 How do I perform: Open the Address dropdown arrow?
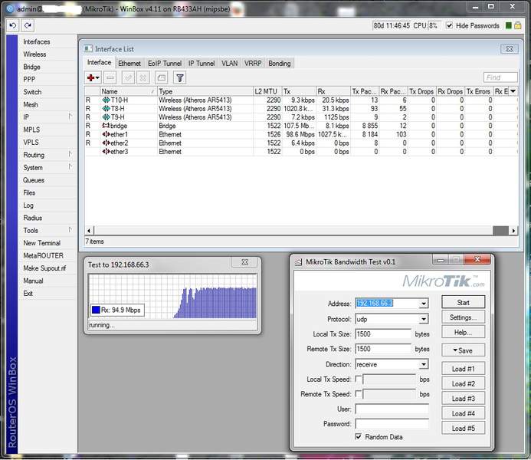click(x=423, y=304)
